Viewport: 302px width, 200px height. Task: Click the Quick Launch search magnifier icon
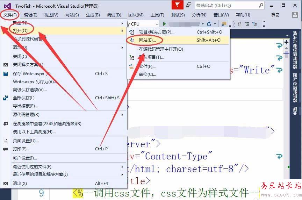coord(261,5)
